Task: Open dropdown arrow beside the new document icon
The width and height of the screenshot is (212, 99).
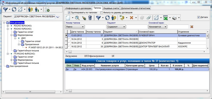Action: 73,18
